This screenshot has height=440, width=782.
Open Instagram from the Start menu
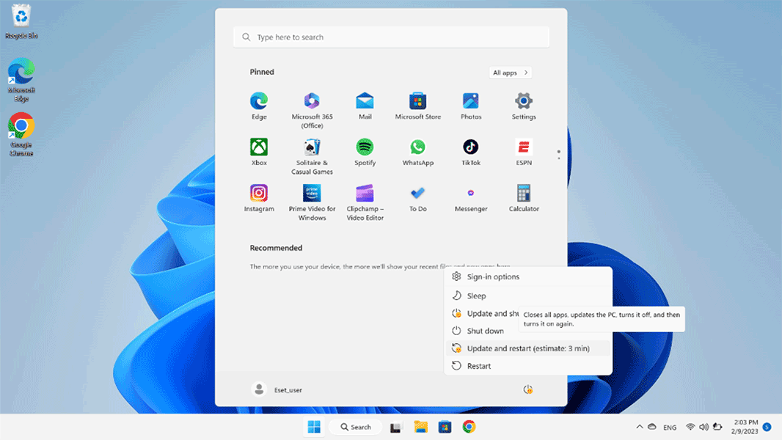pos(259,194)
